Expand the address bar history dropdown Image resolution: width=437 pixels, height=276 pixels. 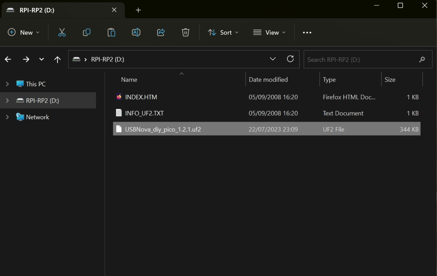[273, 59]
